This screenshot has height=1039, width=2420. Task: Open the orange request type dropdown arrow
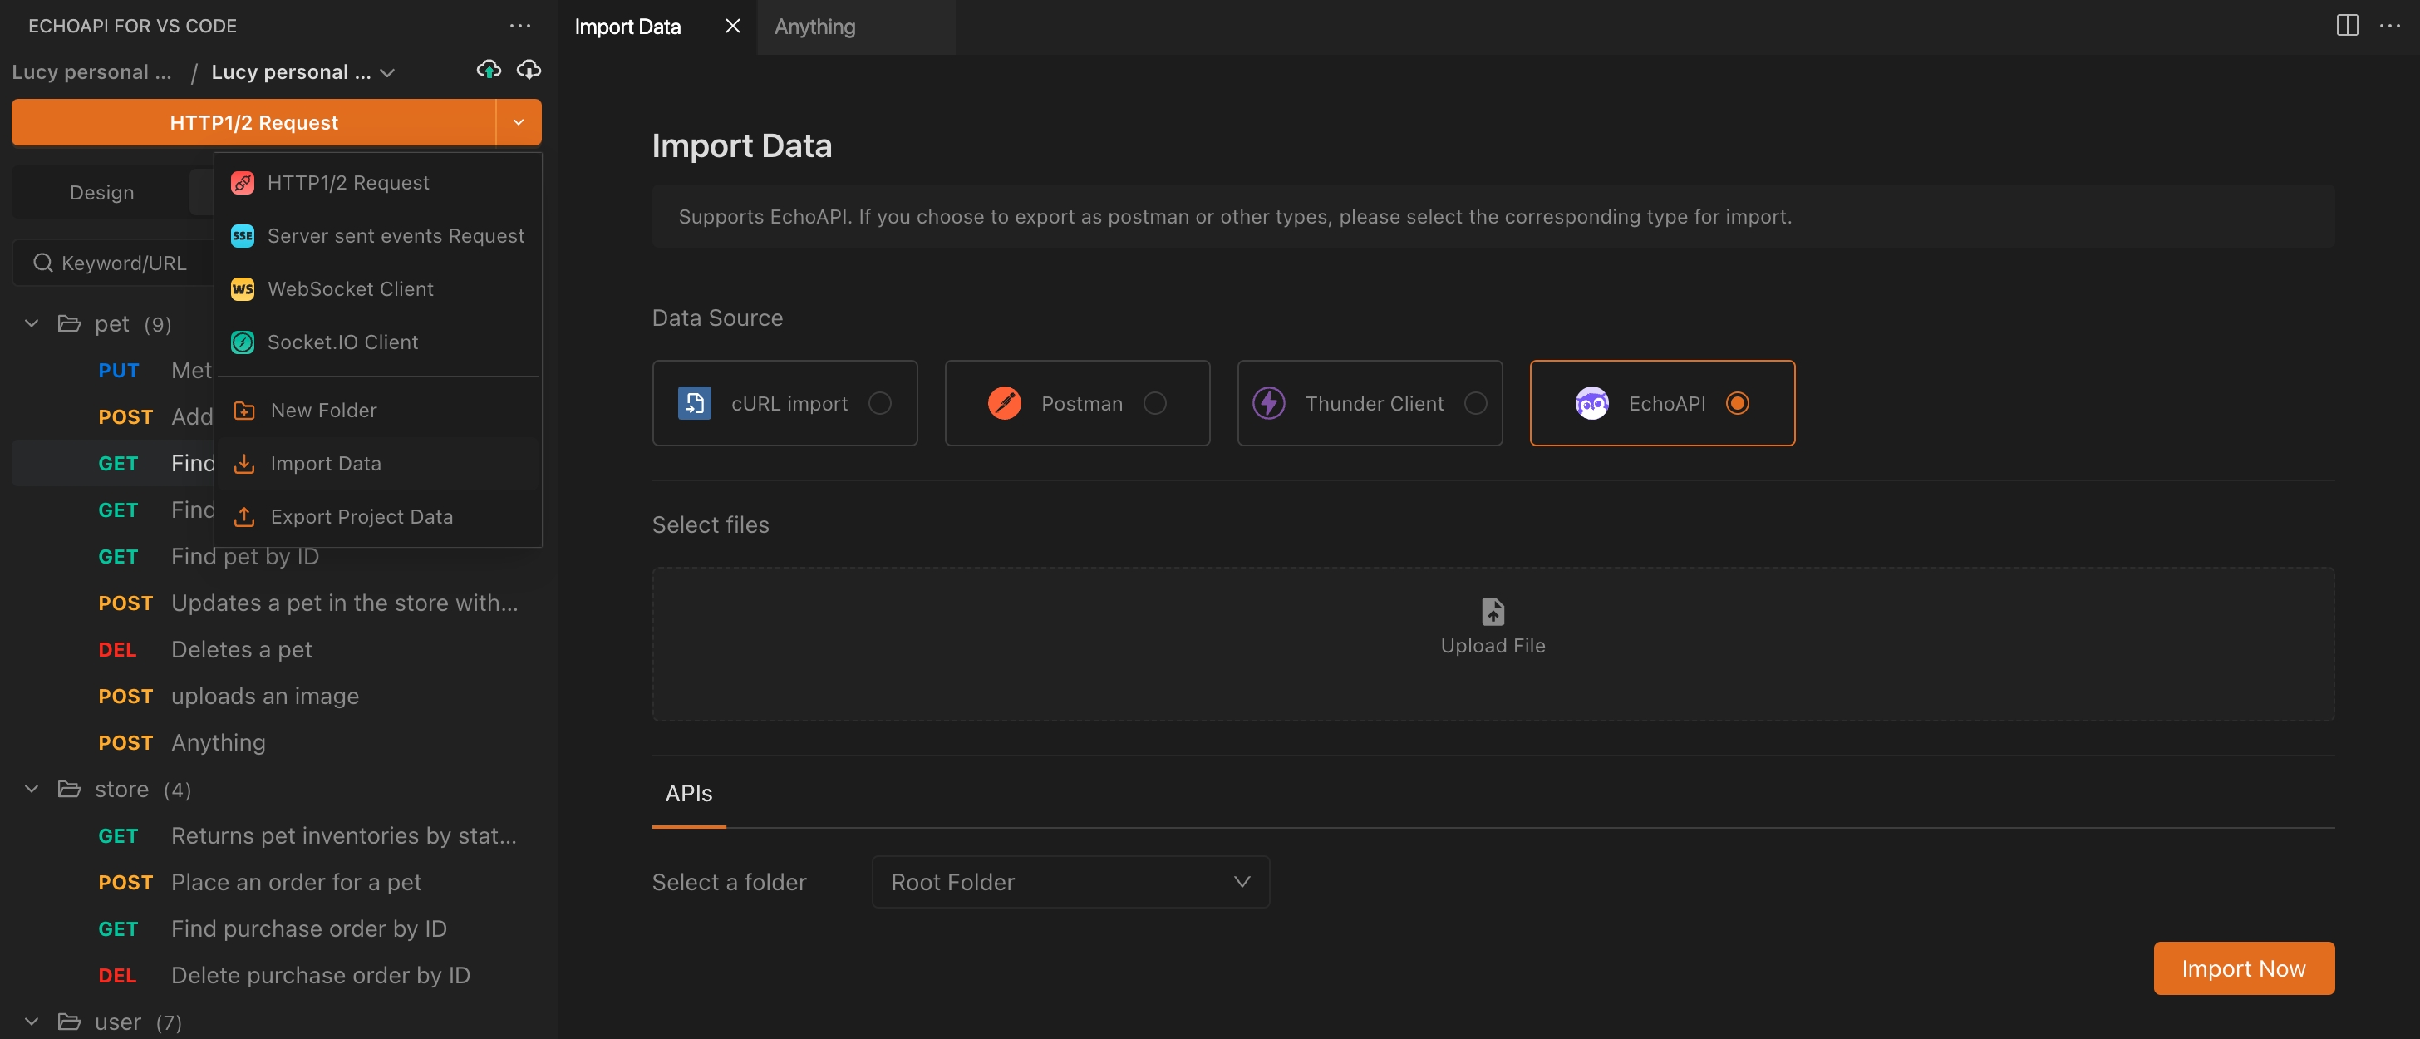click(519, 122)
